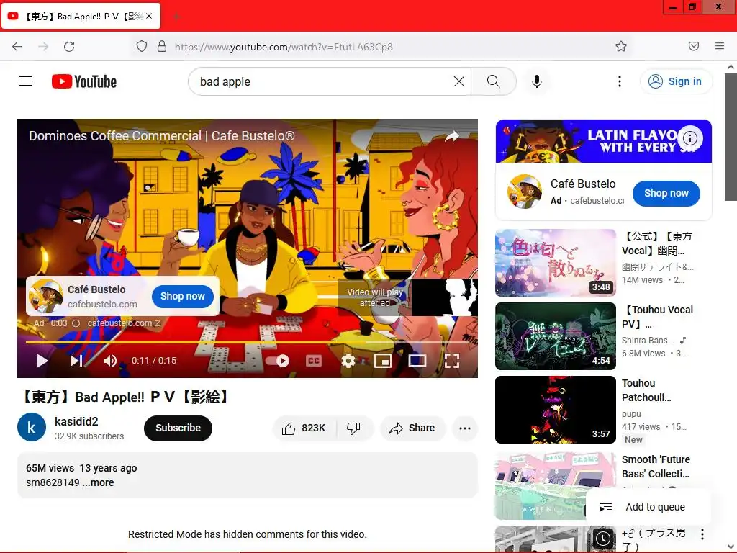The width and height of the screenshot is (737, 553).
Task: Open the Touhou Vocal PV thumbnail
Action: pos(556,336)
